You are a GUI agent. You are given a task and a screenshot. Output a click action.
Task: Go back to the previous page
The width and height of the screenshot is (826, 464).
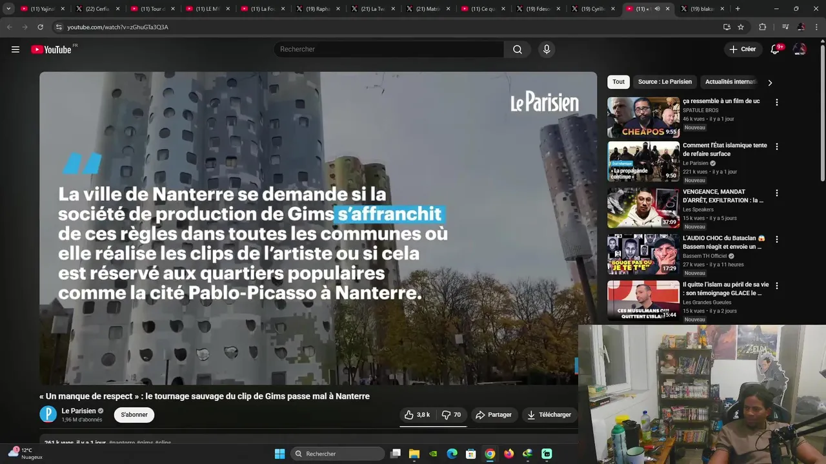coord(9,27)
